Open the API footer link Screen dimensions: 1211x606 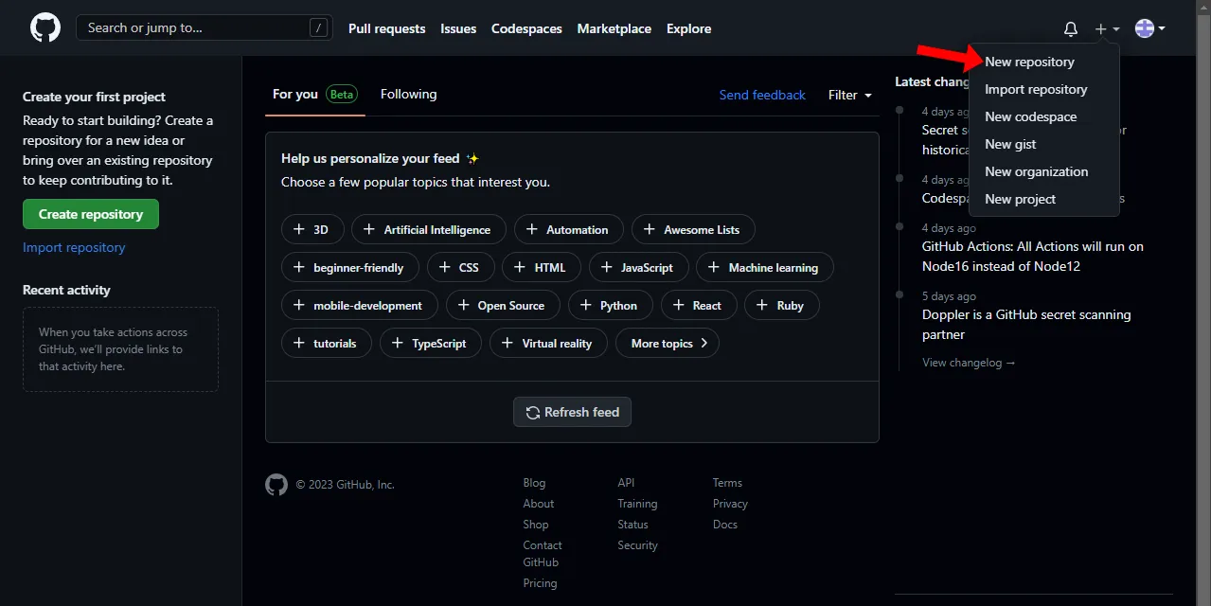(x=626, y=483)
